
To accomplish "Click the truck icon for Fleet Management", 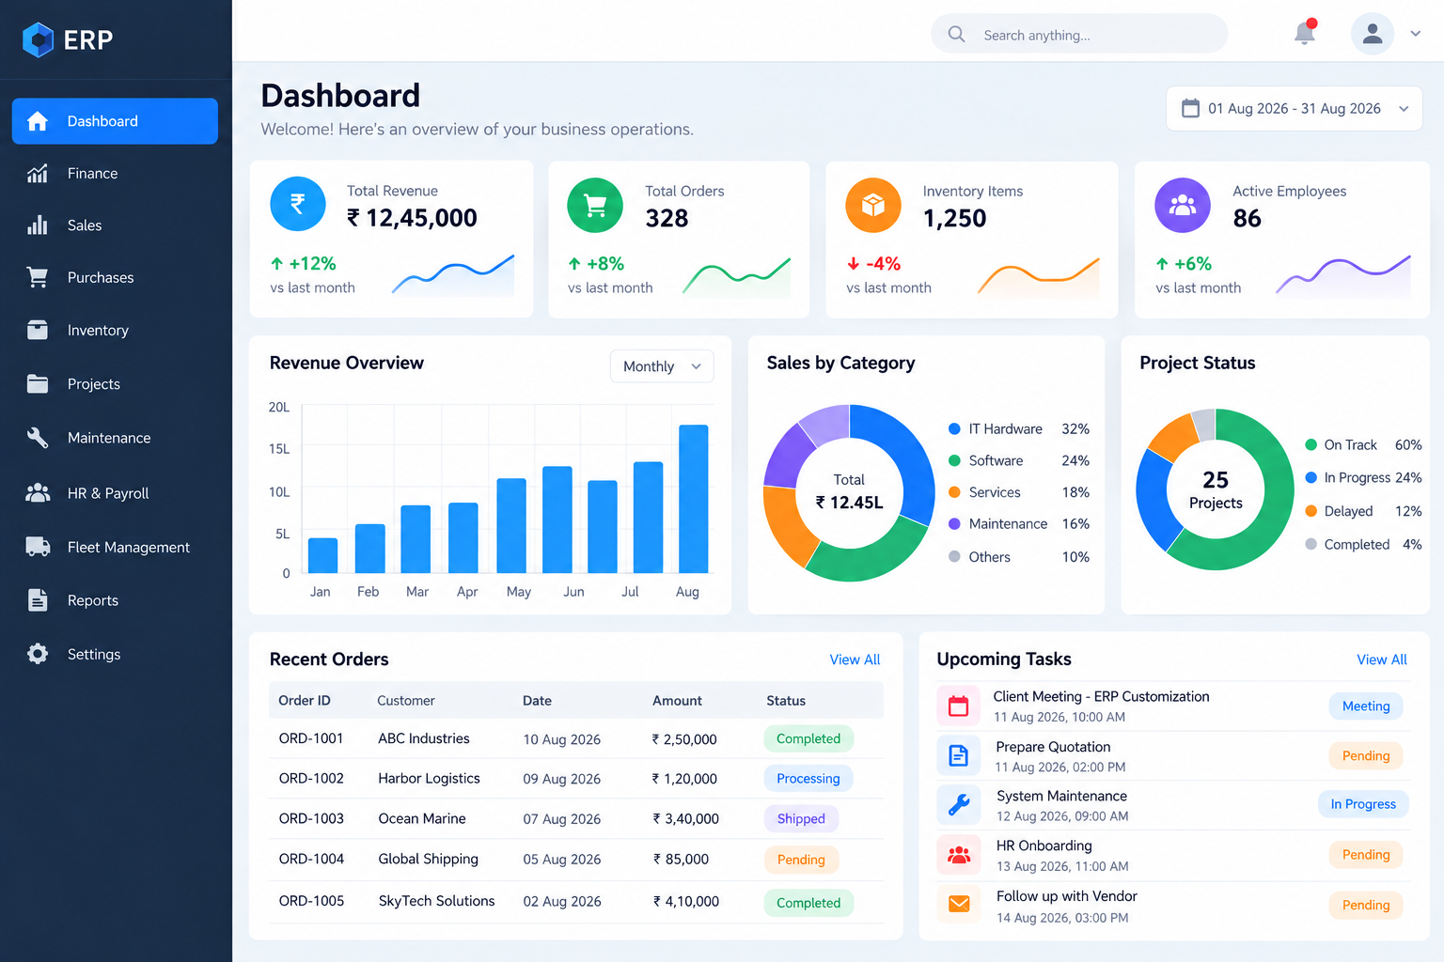I will [x=38, y=547].
